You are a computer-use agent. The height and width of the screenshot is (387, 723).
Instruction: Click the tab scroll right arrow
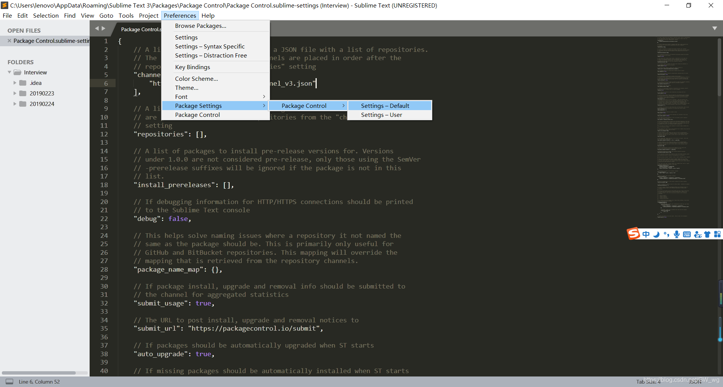pyautogui.click(x=104, y=29)
